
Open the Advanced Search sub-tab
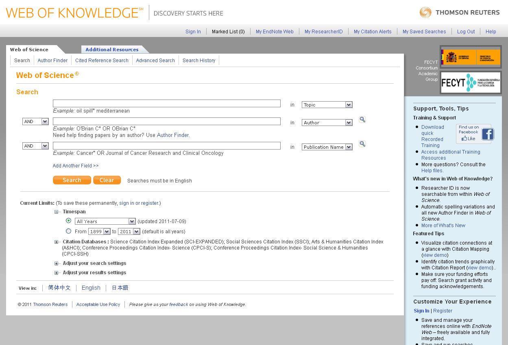coord(155,61)
